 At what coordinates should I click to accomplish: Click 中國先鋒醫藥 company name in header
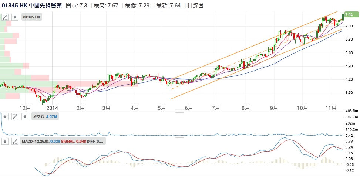coord(45,6)
